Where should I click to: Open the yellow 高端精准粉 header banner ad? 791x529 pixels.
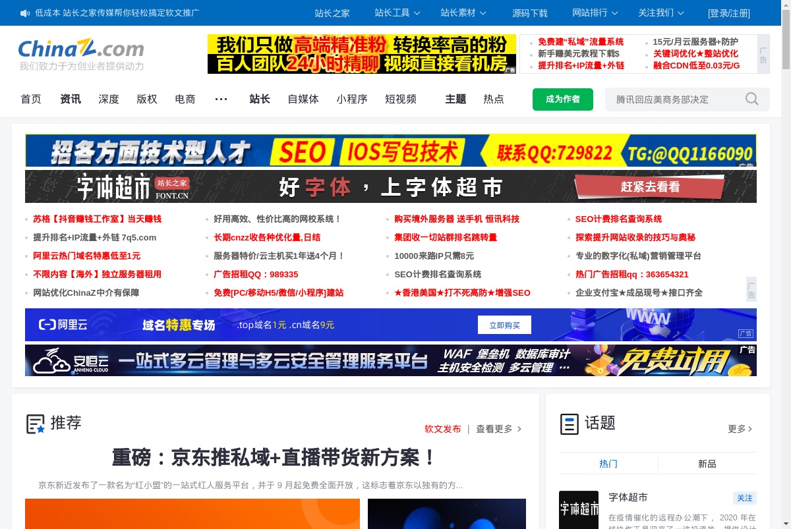362,54
